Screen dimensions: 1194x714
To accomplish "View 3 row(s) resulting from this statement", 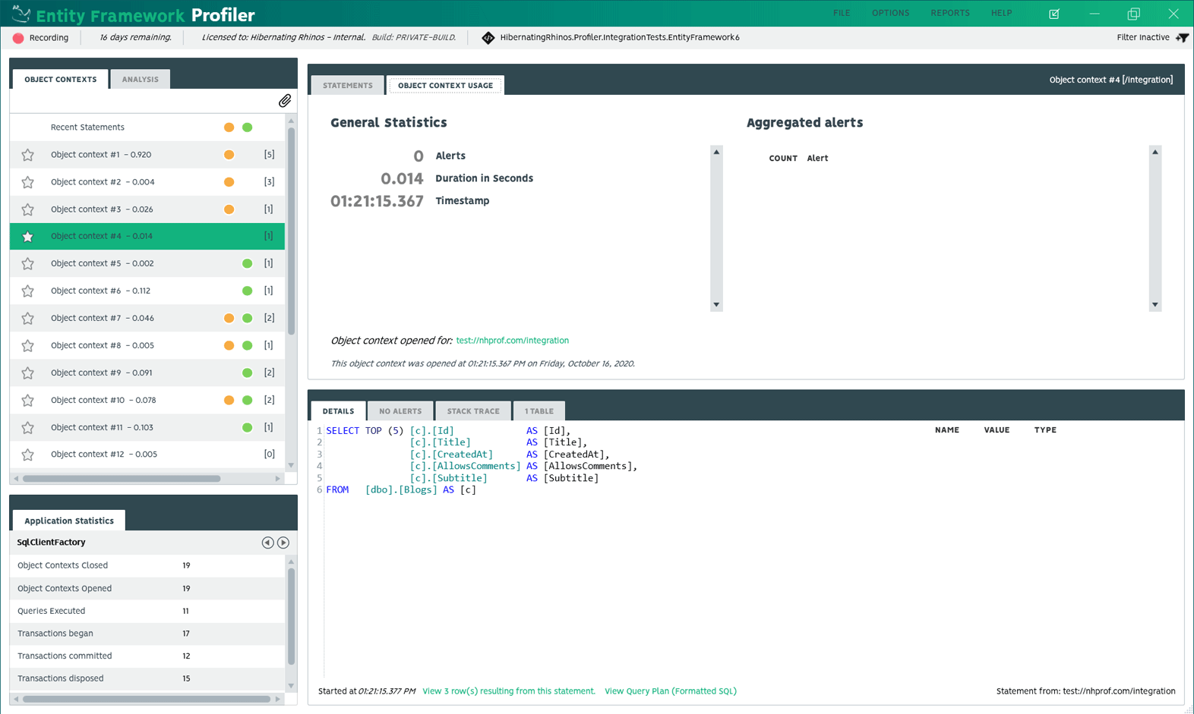I will (x=509, y=691).
